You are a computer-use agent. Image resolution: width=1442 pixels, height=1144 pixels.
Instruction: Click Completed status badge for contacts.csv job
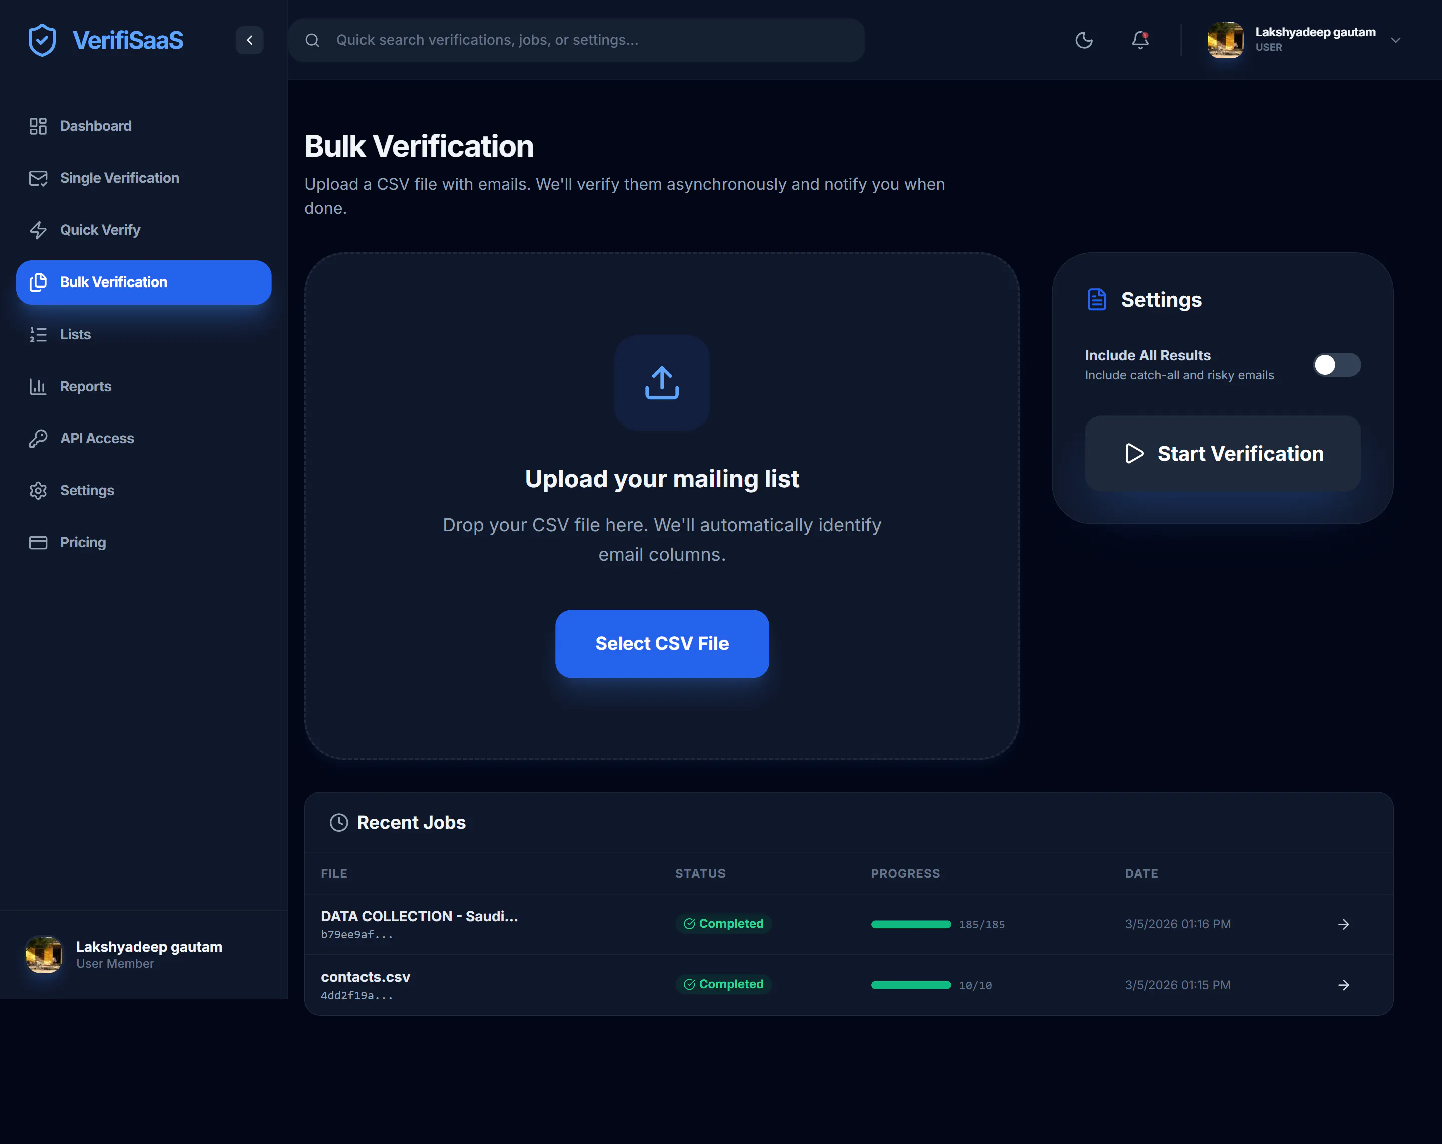(x=724, y=985)
